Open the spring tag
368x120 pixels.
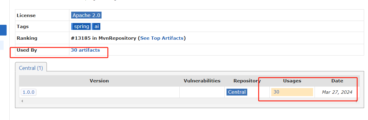tap(81, 26)
